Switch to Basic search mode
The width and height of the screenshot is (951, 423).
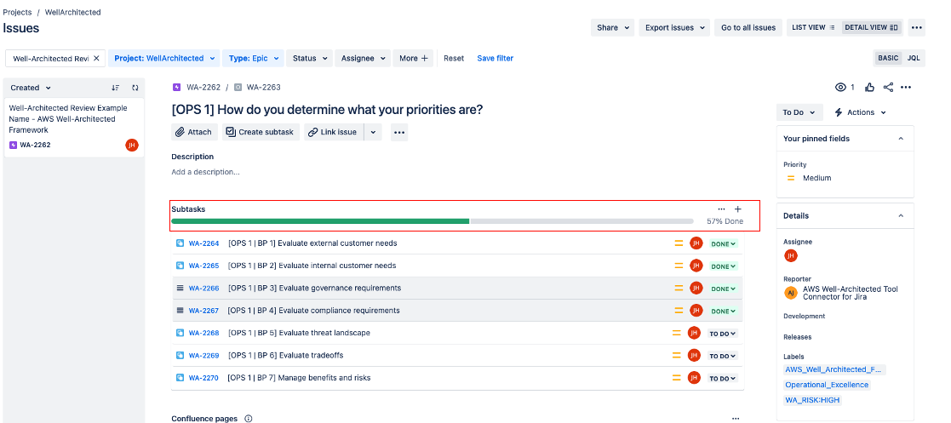[888, 58]
